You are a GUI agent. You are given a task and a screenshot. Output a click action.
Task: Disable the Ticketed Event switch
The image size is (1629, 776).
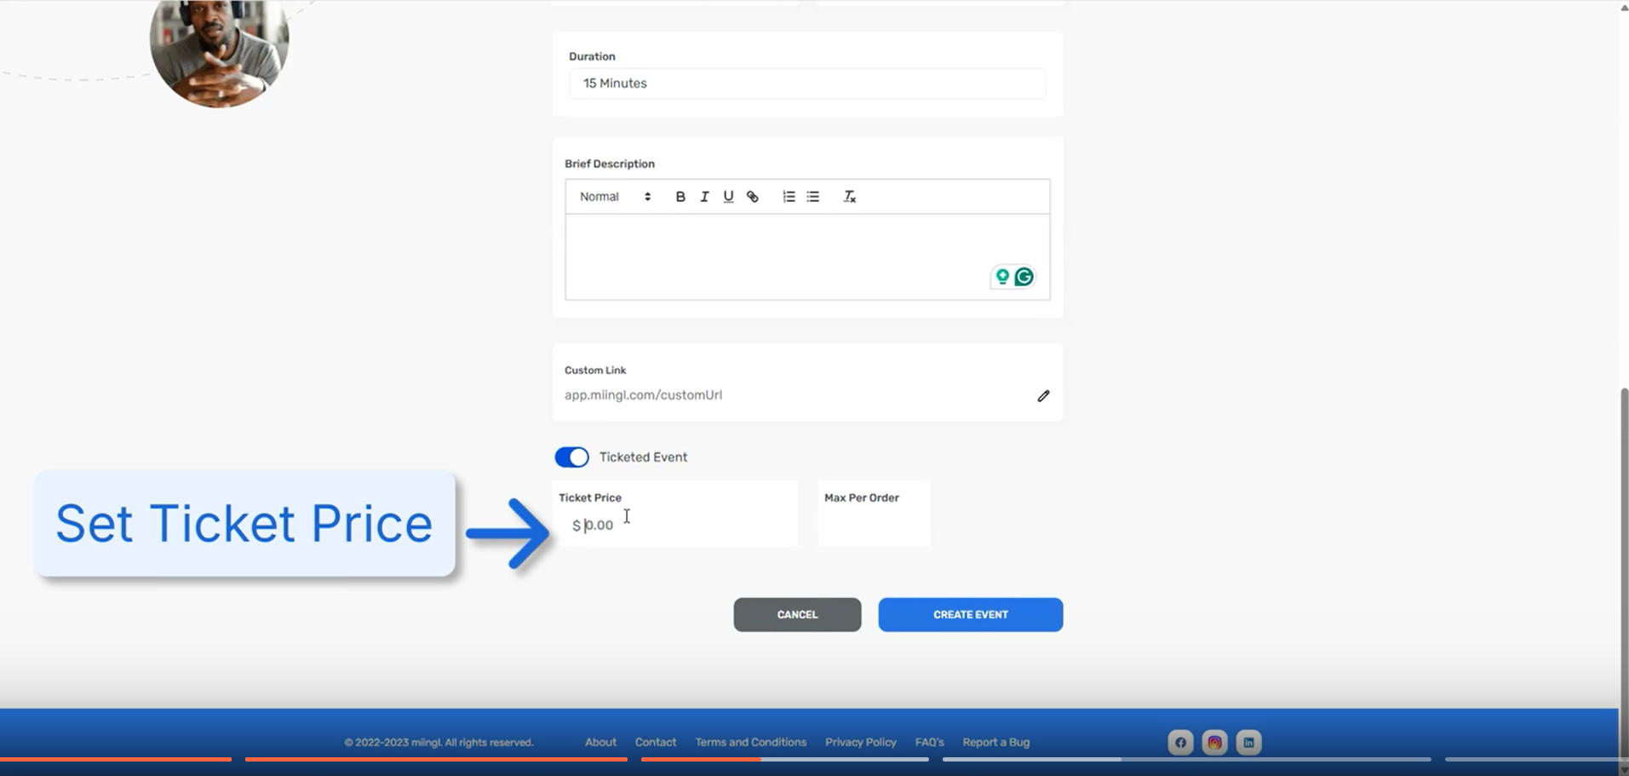pyautogui.click(x=571, y=457)
